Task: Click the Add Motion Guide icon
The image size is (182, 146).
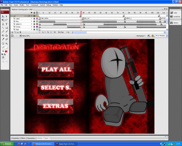Action: (x=15, y=32)
